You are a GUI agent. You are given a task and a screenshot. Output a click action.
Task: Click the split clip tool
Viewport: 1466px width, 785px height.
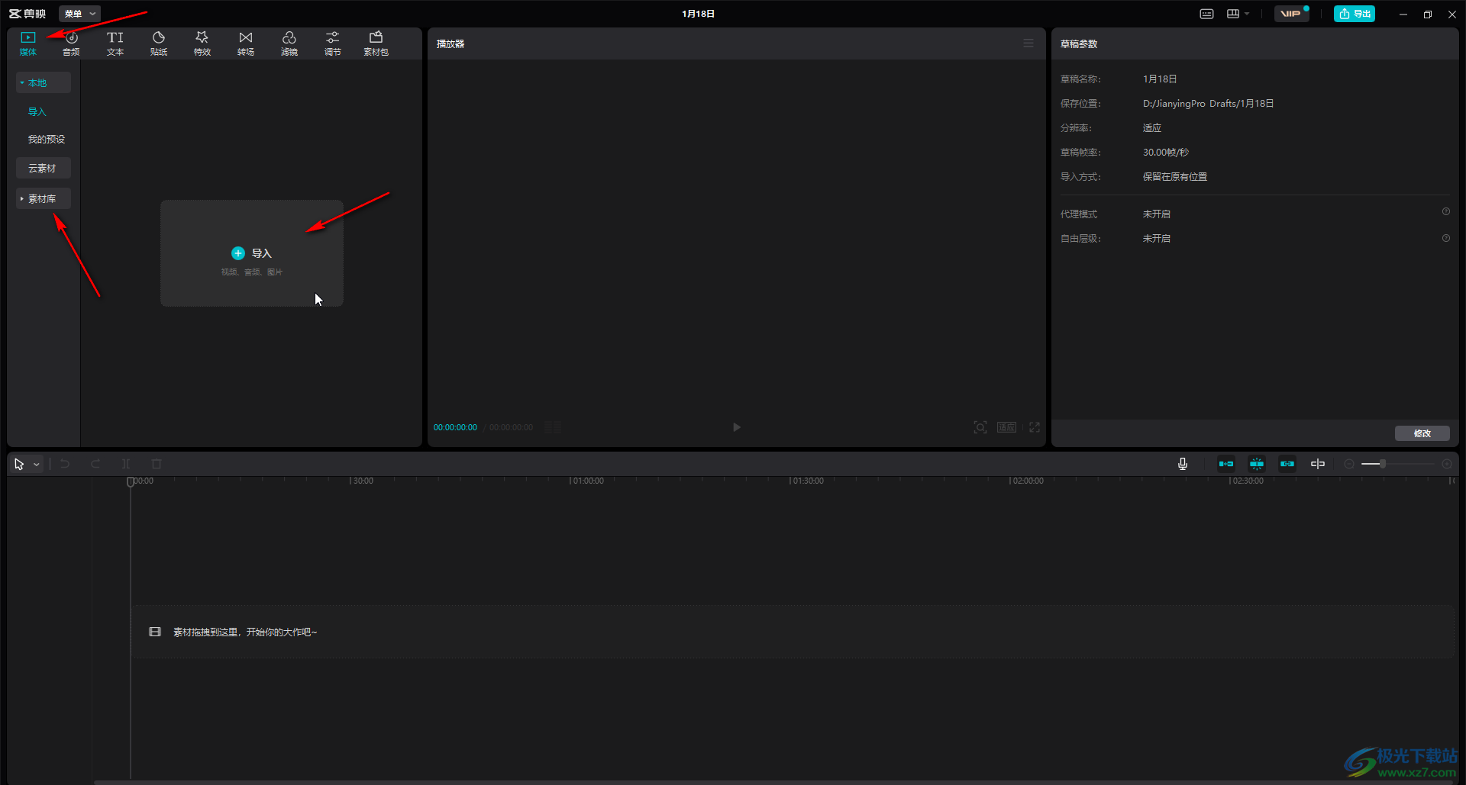(x=126, y=464)
